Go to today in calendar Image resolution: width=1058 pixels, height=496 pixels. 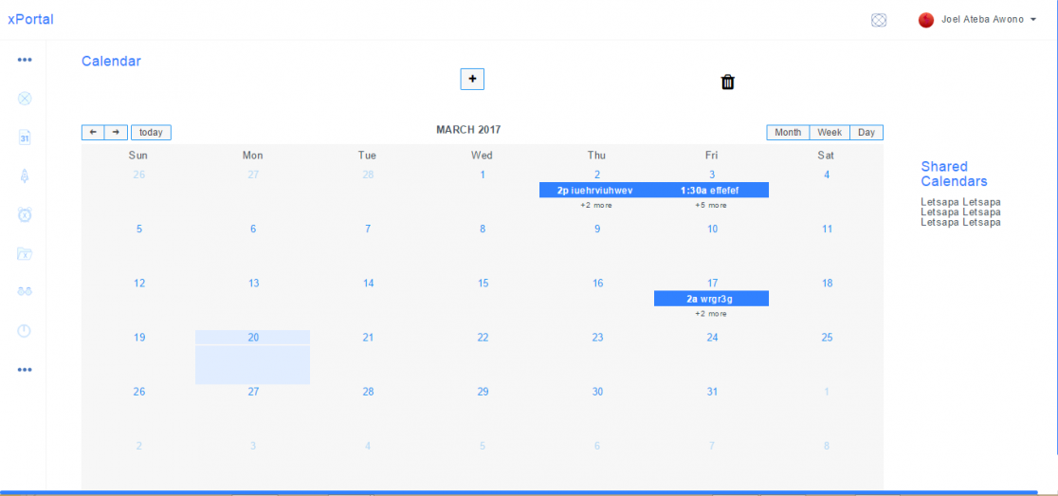pos(151,133)
